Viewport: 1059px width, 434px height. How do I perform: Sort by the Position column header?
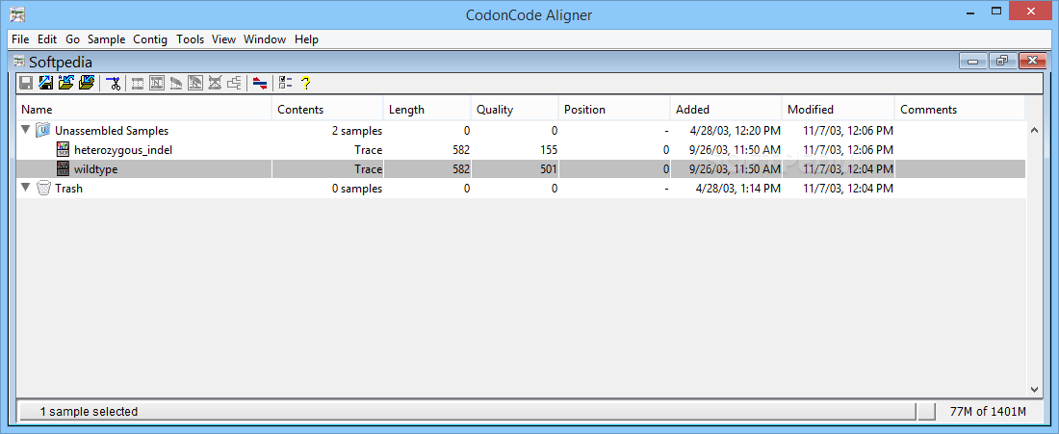(614, 110)
